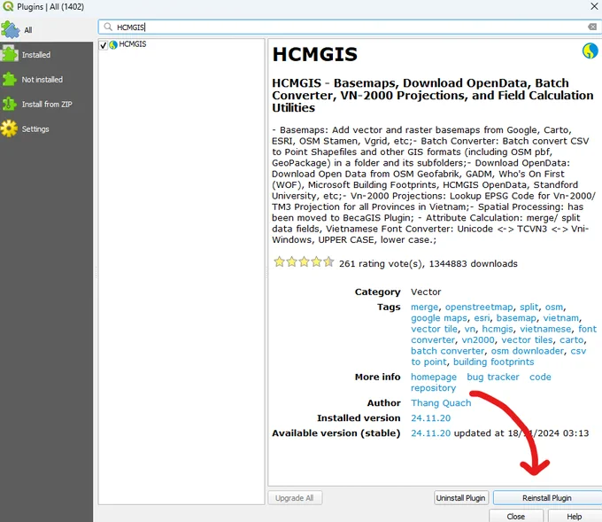Open Install from ZIP tab
Screen dimensions: 602x522
(46, 105)
